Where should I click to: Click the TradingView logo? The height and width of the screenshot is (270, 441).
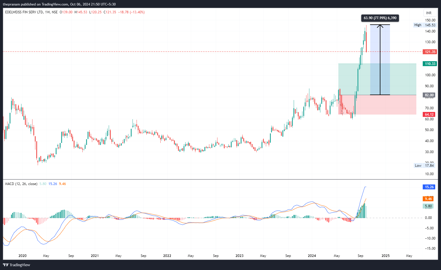pyautogui.click(x=17, y=265)
